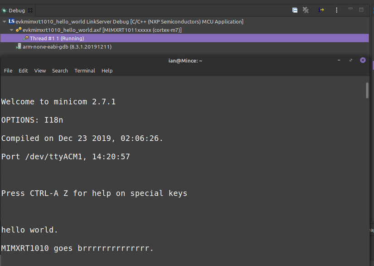Click the LS icon of the launch configuration
The image size is (374, 266).
pos(11,21)
